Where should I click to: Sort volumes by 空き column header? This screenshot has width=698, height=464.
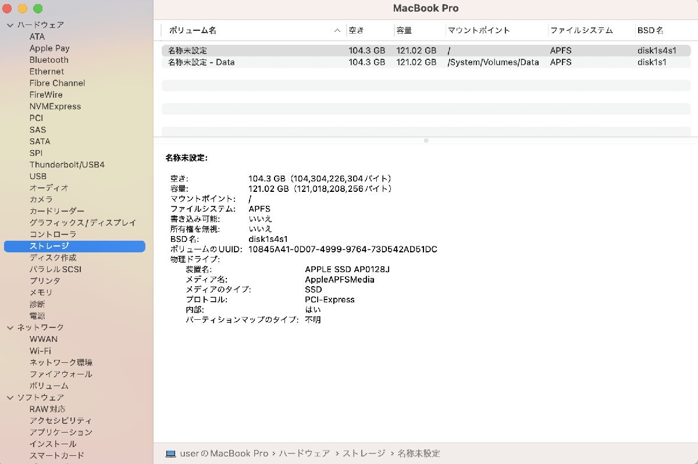click(356, 30)
